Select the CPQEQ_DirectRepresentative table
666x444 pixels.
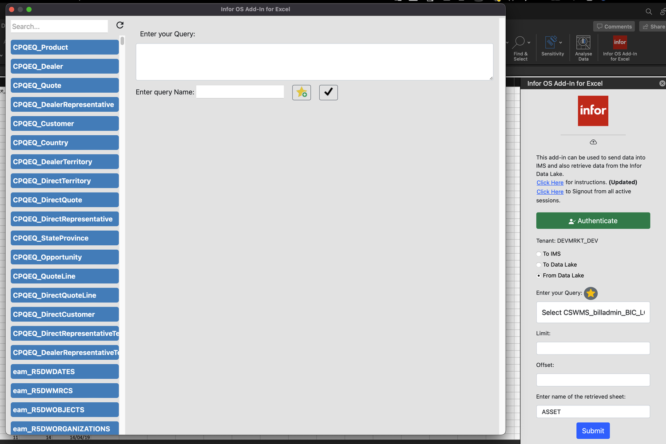pos(65,219)
